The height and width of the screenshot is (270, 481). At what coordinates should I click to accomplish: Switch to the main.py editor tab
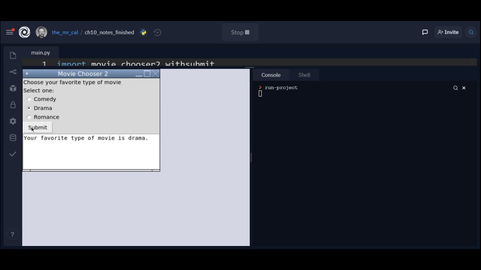(x=41, y=53)
